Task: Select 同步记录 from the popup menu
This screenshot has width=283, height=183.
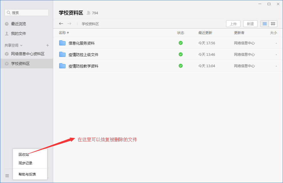Action: tap(25, 163)
